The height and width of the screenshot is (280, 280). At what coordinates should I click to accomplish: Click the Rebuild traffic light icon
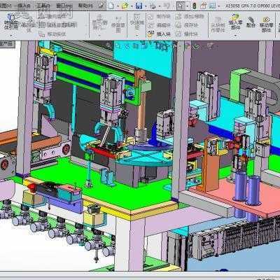[x=195, y=6]
